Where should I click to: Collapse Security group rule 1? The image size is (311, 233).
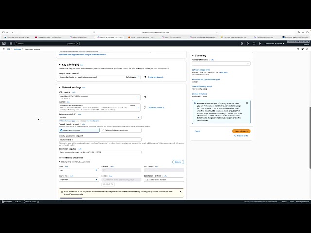(x=60, y=162)
